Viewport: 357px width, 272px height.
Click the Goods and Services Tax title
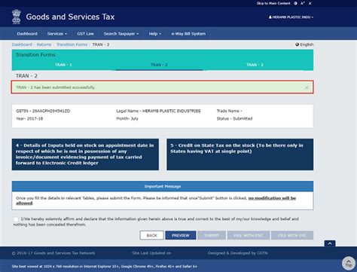click(x=70, y=17)
